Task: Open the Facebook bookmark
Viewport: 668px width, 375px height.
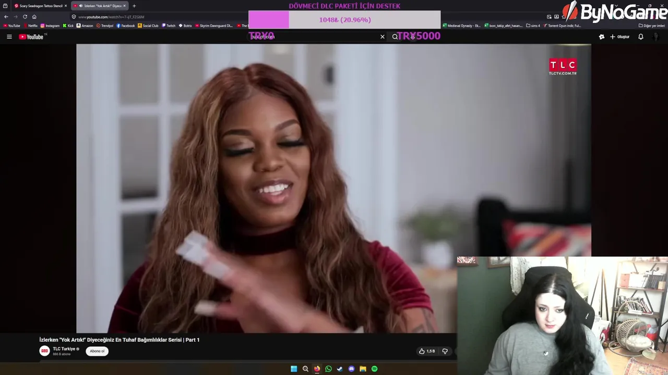Action: click(126, 26)
